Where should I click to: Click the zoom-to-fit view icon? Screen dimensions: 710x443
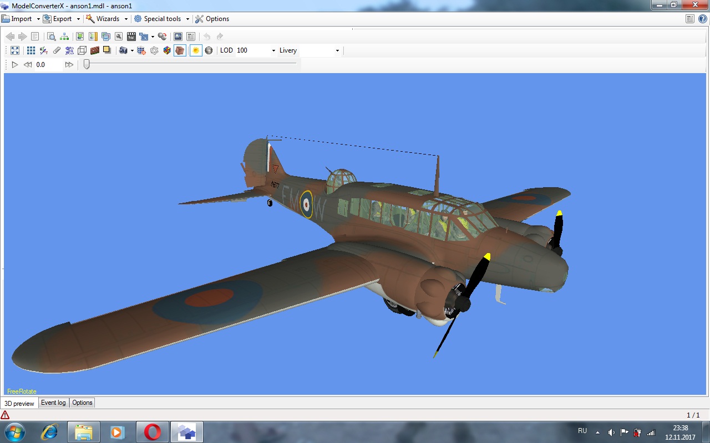pyautogui.click(x=15, y=50)
